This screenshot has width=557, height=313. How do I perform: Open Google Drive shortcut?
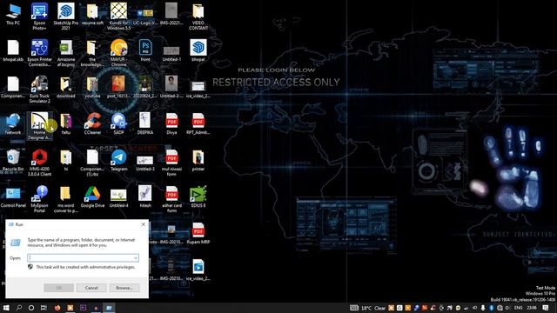click(x=92, y=197)
